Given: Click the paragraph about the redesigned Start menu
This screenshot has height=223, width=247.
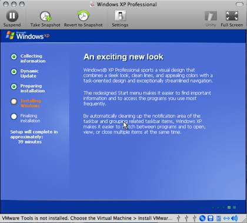Looking at the screenshot, I should pyautogui.click(x=147, y=98).
